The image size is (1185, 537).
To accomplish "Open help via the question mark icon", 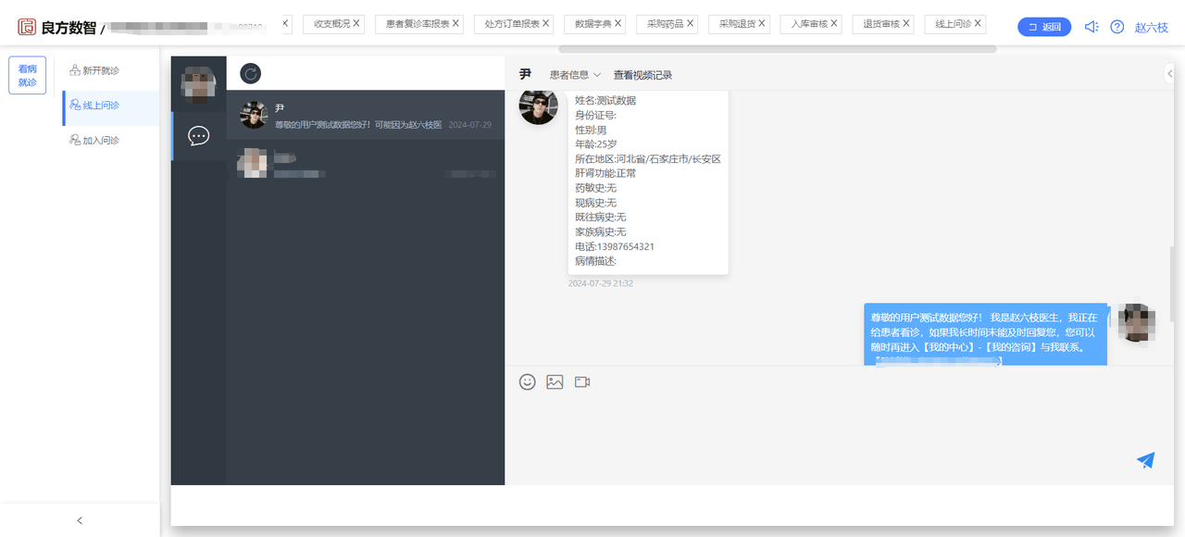I will pyautogui.click(x=1117, y=27).
